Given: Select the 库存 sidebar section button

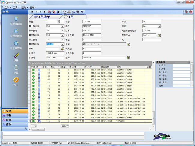Looking at the screenshot, I should [x=15, y=125].
